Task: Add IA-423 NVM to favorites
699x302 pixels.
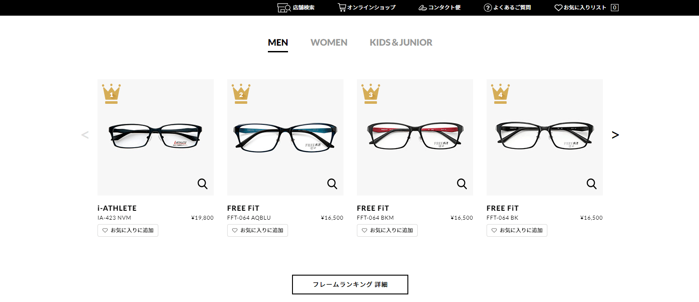Action: coord(128,230)
